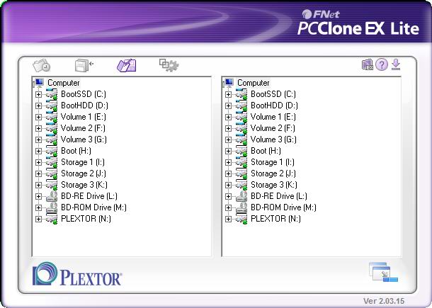This screenshot has height=308, width=432.
Task: Expand Volume 1 (E:) in left pane
Action: point(38,117)
